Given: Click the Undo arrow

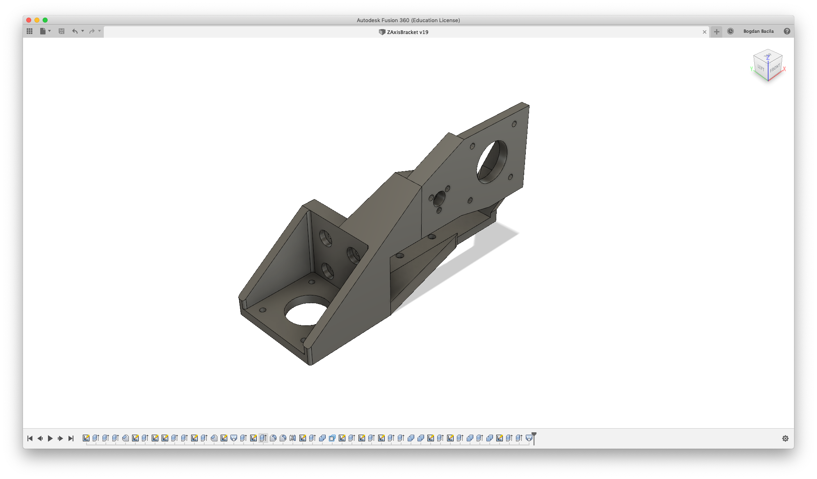Looking at the screenshot, I should [x=75, y=31].
